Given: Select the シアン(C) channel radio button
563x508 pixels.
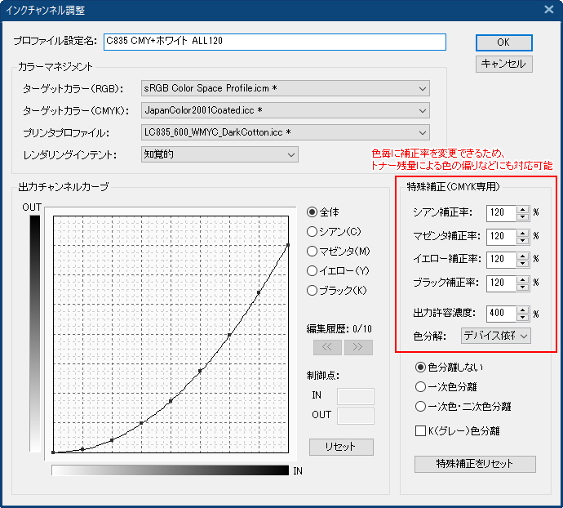Looking at the screenshot, I should click(313, 231).
